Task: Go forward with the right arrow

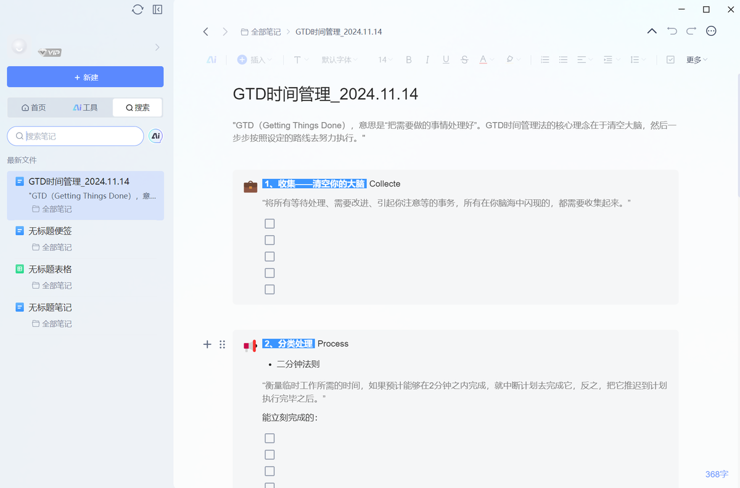Action: tap(225, 31)
